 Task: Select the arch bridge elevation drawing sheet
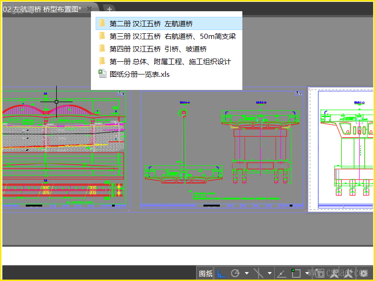pos(64,149)
